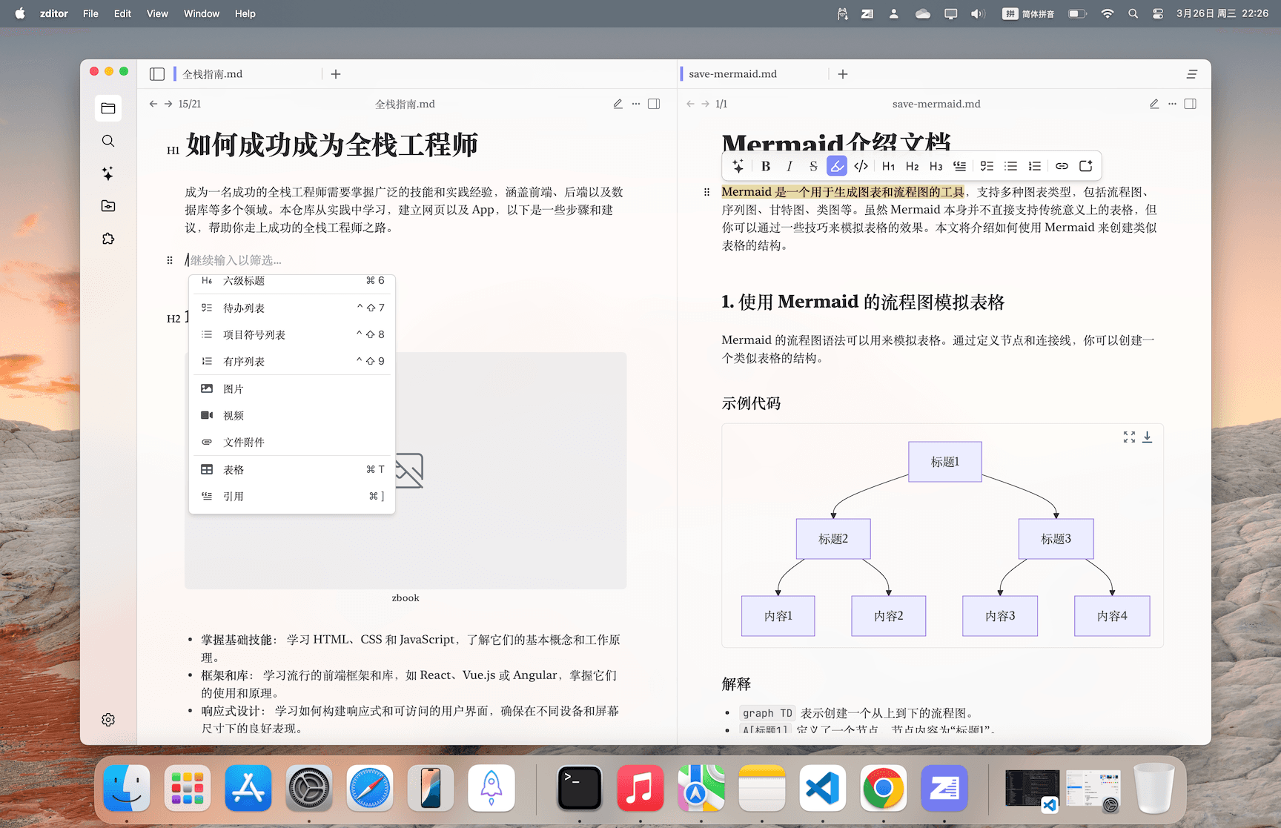The width and height of the screenshot is (1281, 828).
Task: Click the AI sparkle in formatting toolbar
Action: 738,166
